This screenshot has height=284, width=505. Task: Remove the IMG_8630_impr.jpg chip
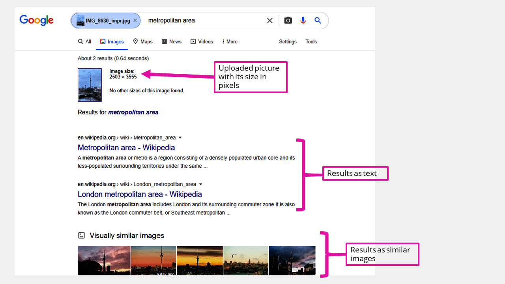click(x=135, y=20)
